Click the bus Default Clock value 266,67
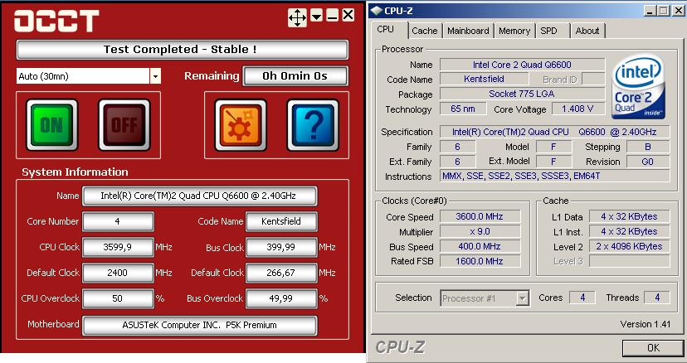This screenshot has height=363, width=687. tap(281, 273)
